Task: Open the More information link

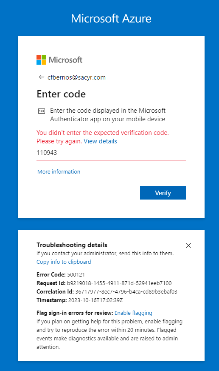Action: click(59, 171)
